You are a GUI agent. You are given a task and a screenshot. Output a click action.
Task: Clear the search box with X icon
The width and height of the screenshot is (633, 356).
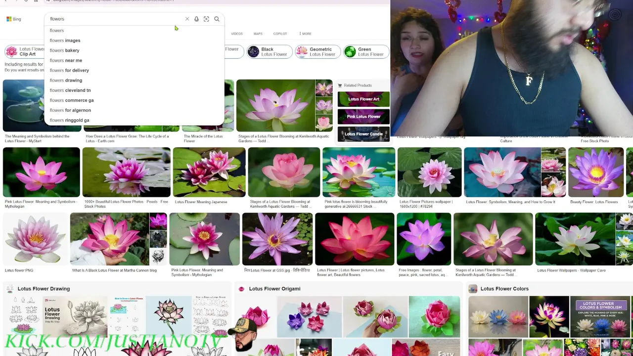(x=187, y=19)
